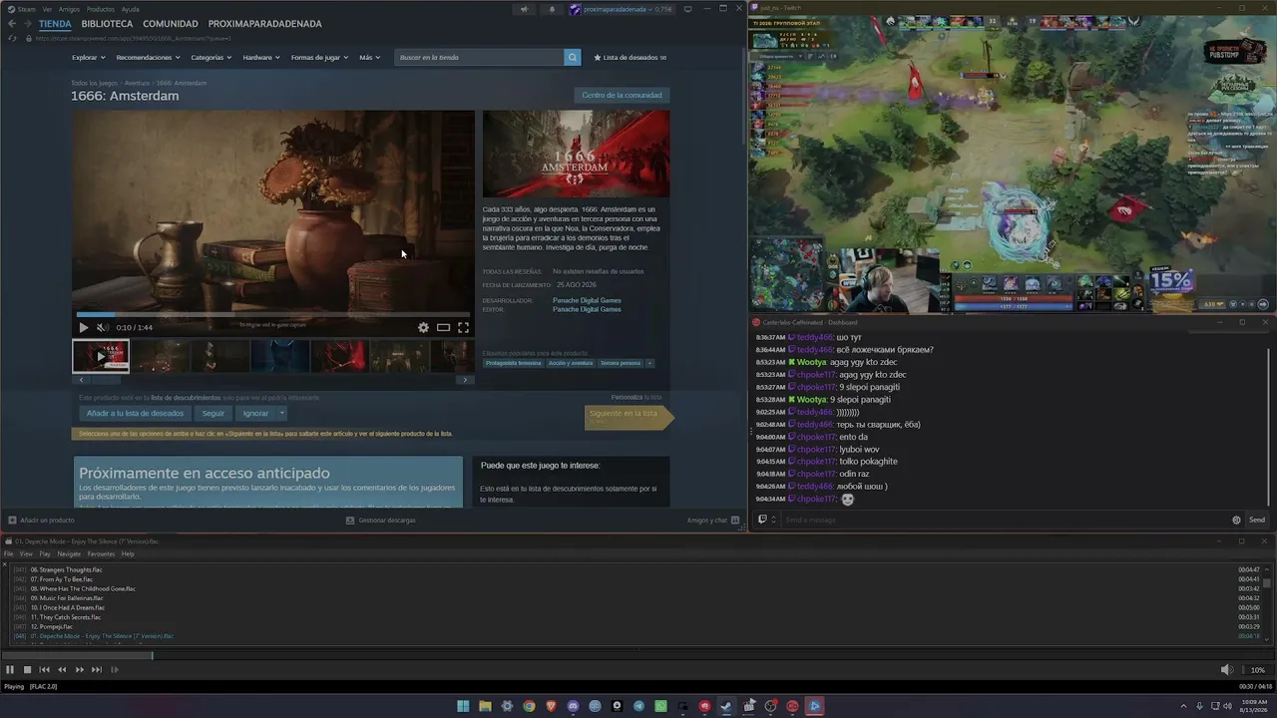Skip to next track in music player
This screenshot has height=718, width=1277.
point(97,670)
